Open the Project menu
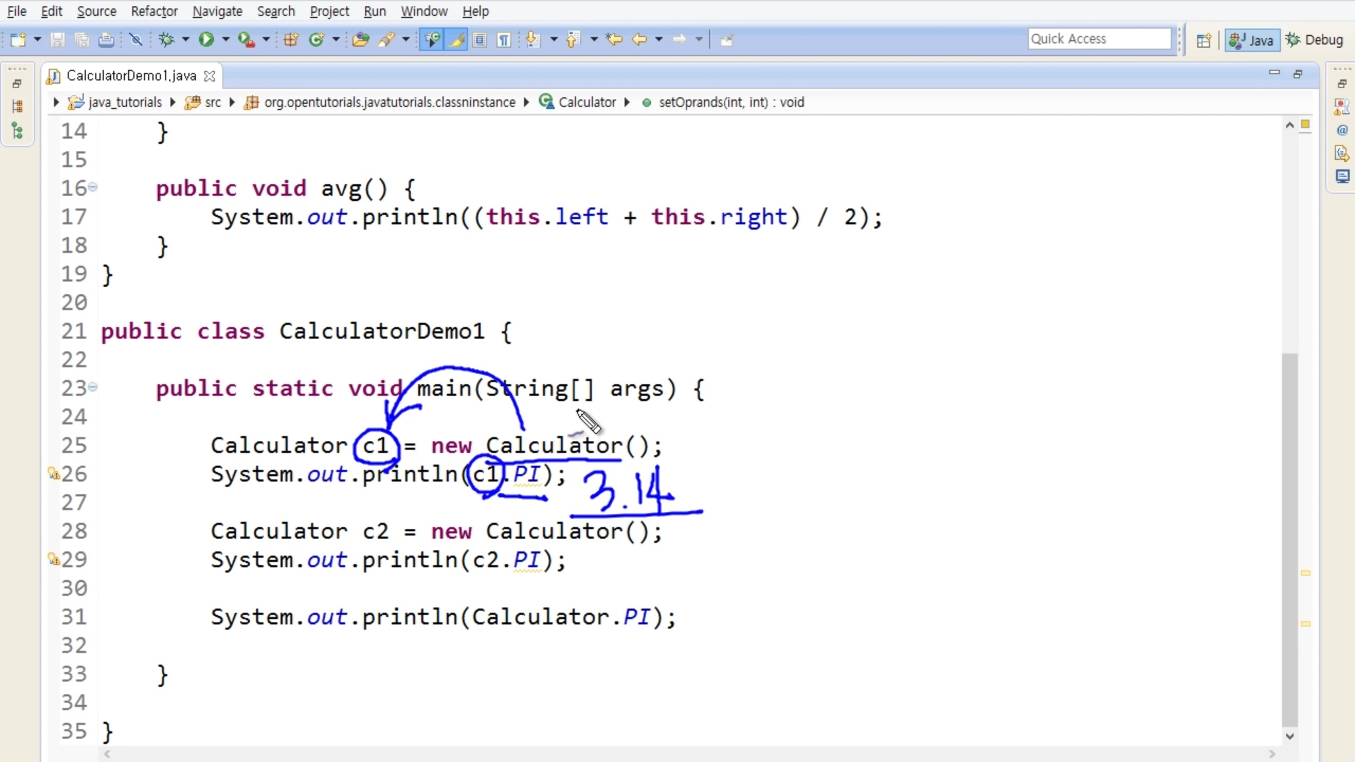 tap(329, 11)
